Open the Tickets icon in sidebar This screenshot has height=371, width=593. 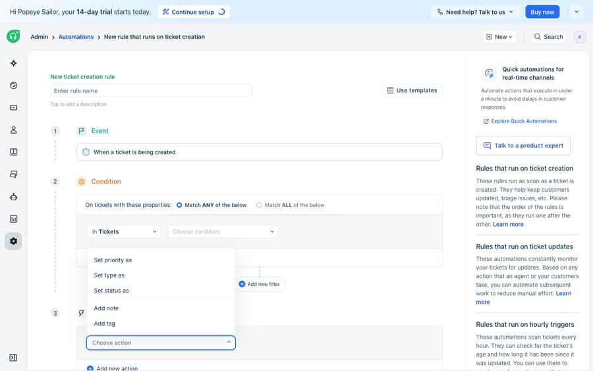tap(14, 108)
